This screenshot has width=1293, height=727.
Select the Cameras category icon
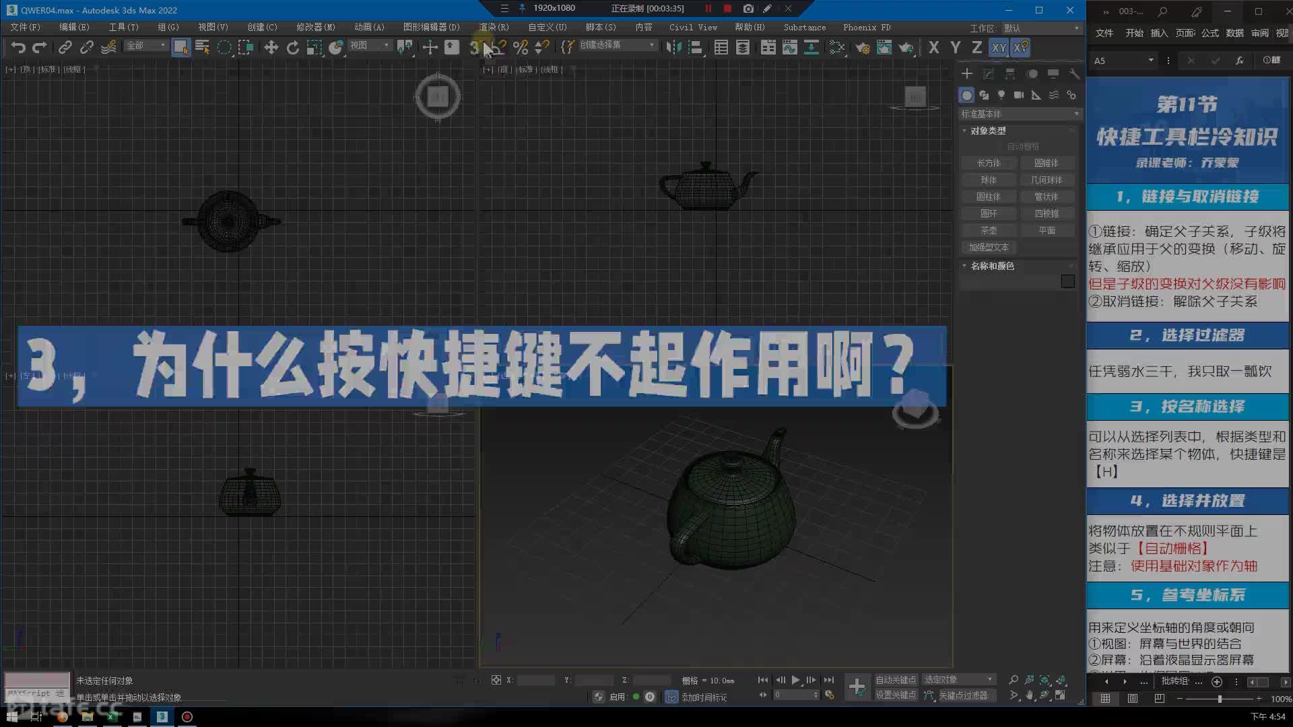(1019, 95)
